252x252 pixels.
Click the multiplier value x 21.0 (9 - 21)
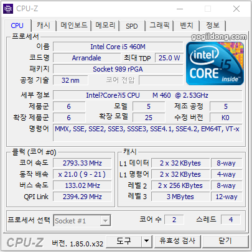click(x=82, y=174)
